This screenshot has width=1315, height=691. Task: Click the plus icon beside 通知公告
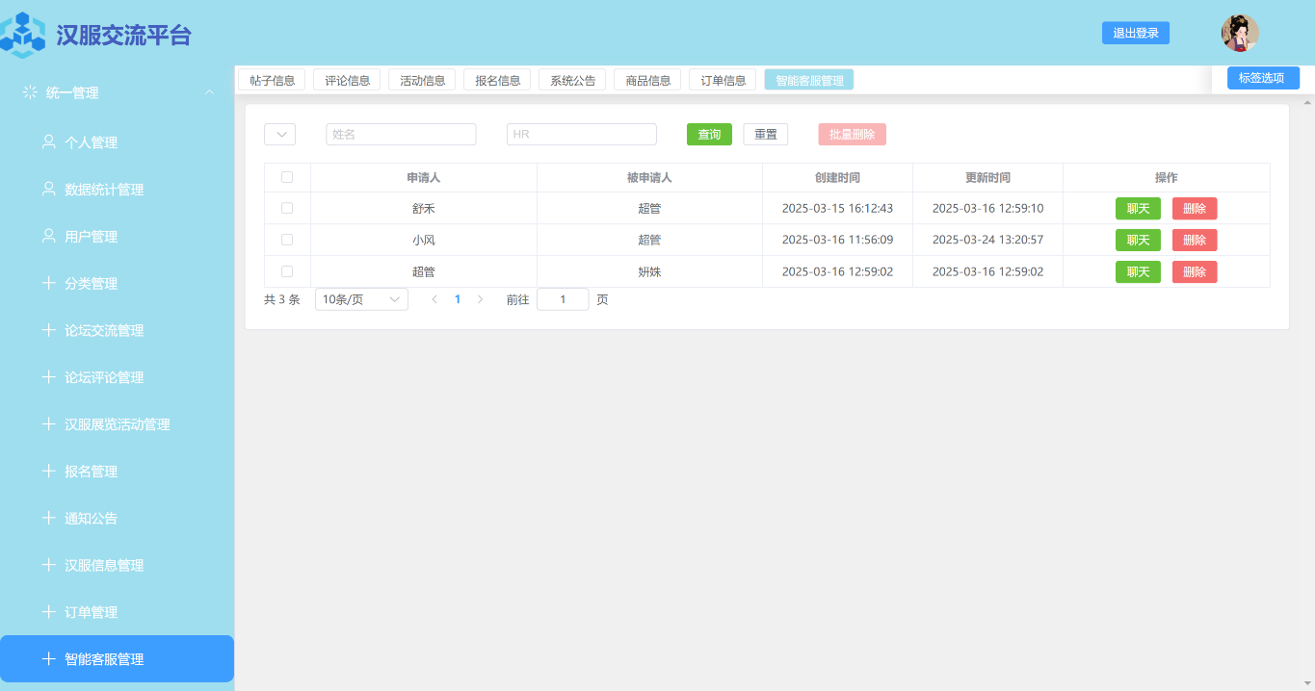tap(48, 518)
